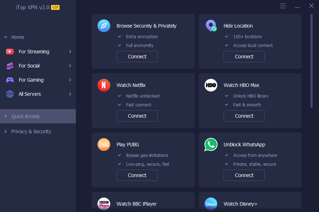Viewport: 319px width, 212px height.
Task: Open the hamburger menu
Action: tap(282, 6)
